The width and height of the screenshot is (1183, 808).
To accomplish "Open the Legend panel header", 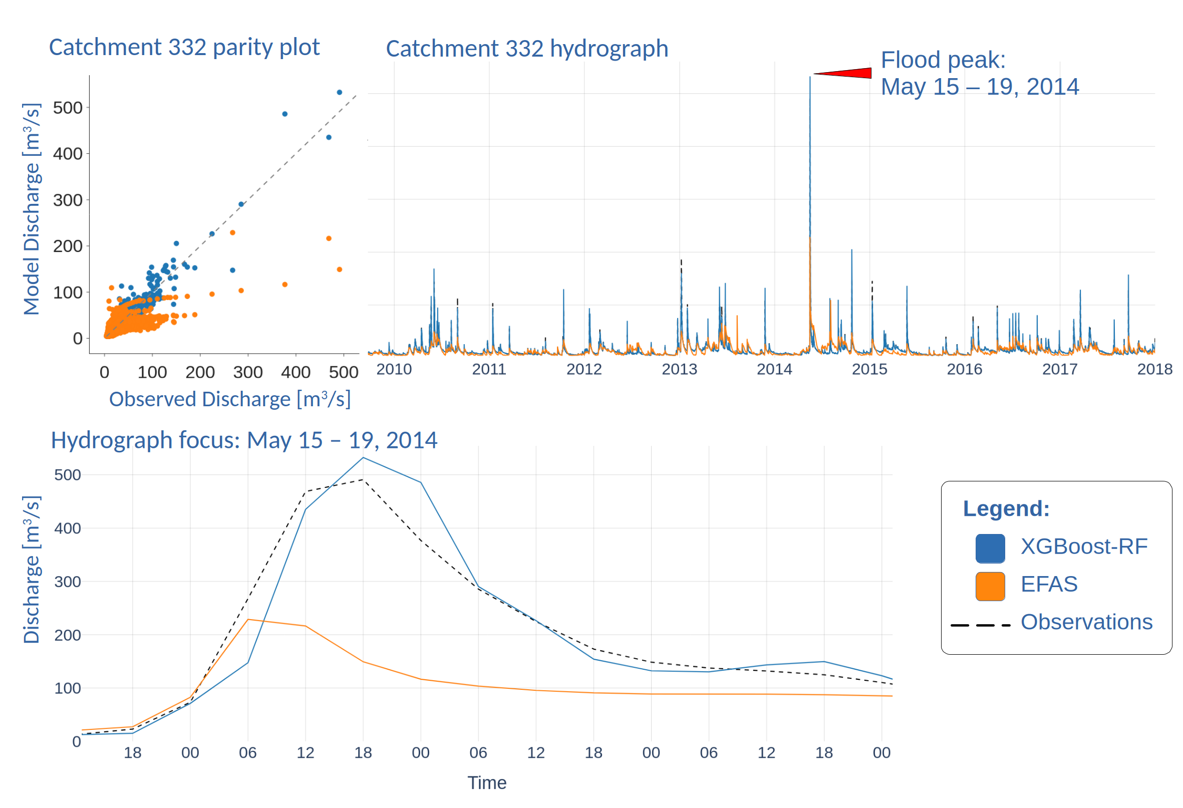I will click(x=1006, y=508).
